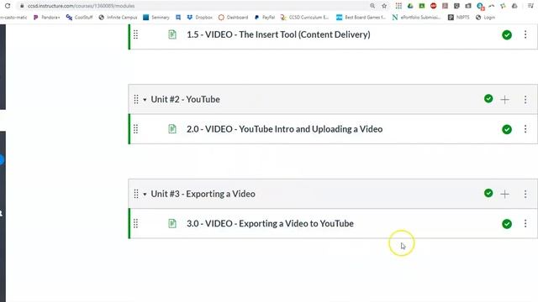The width and height of the screenshot is (538, 302).
Task: Collapse the Unit #3 - Exporting a Video module
Action: (145, 194)
